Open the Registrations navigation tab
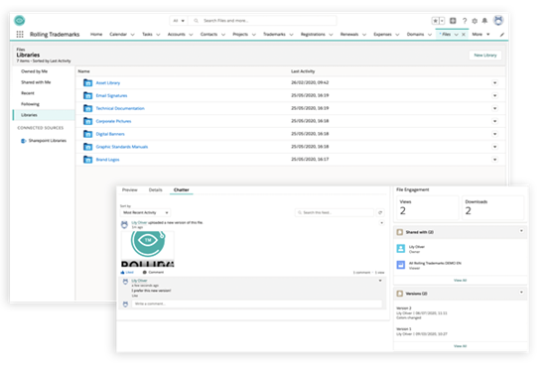 [x=313, y=34]
